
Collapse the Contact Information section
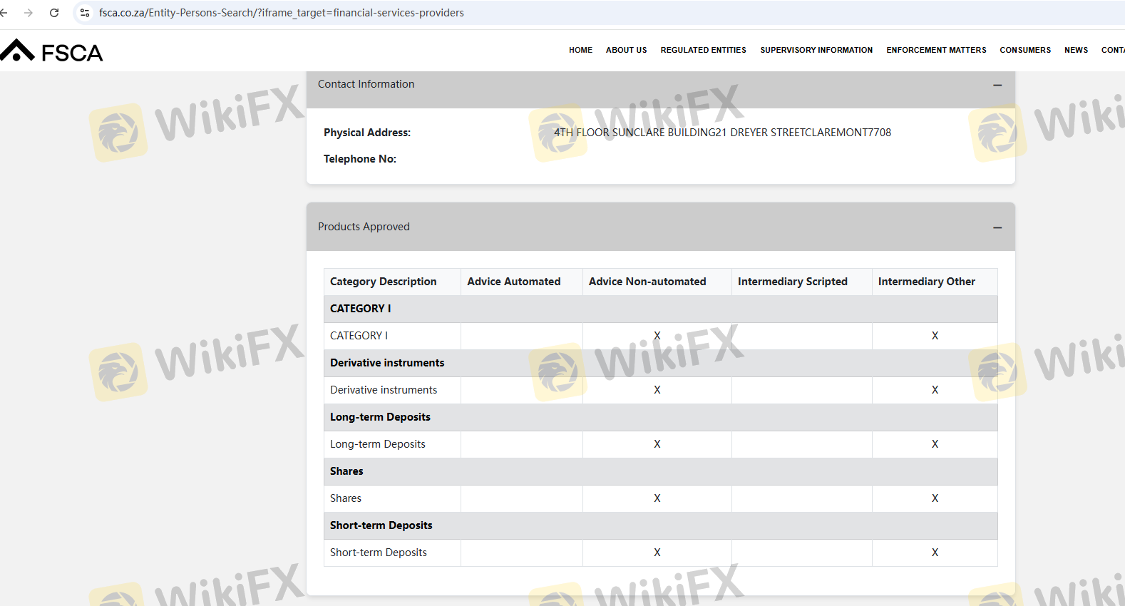997,85
